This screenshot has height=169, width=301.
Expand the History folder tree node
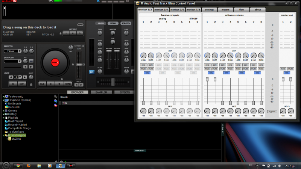(x=3, y=114)
